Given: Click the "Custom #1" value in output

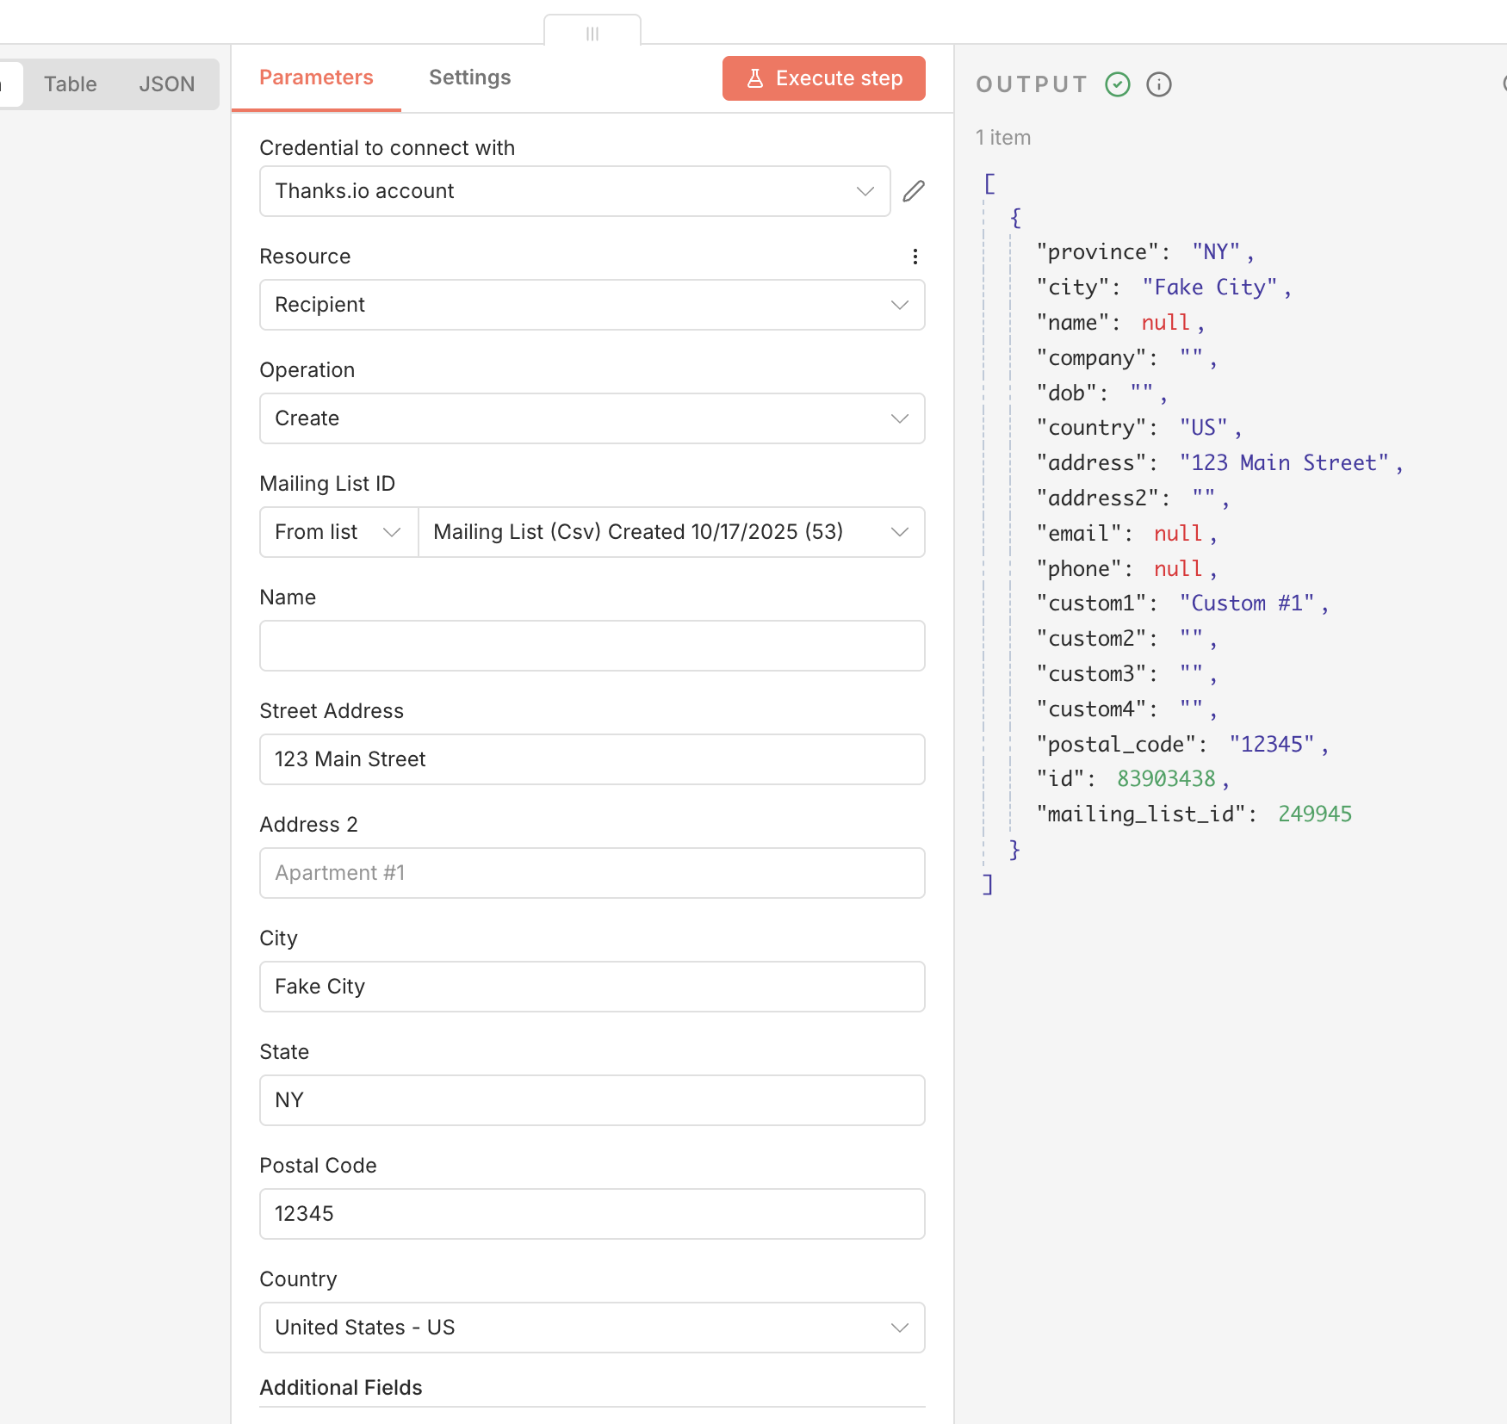Looking at the screenshot, I should (1247, 604).
